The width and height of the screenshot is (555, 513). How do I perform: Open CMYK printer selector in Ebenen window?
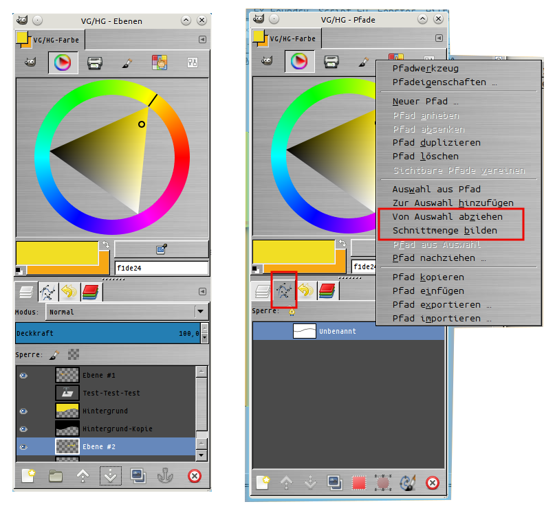95,62
